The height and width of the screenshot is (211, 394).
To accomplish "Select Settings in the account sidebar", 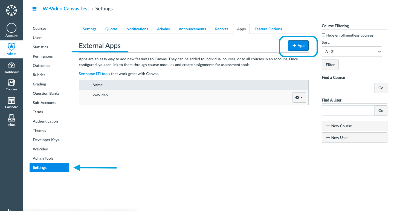I will tap(49, 168).
